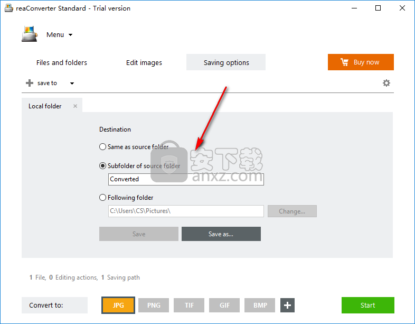Minimize the reaConverter window
The image size is (415, 324).
tap(354, 8)
